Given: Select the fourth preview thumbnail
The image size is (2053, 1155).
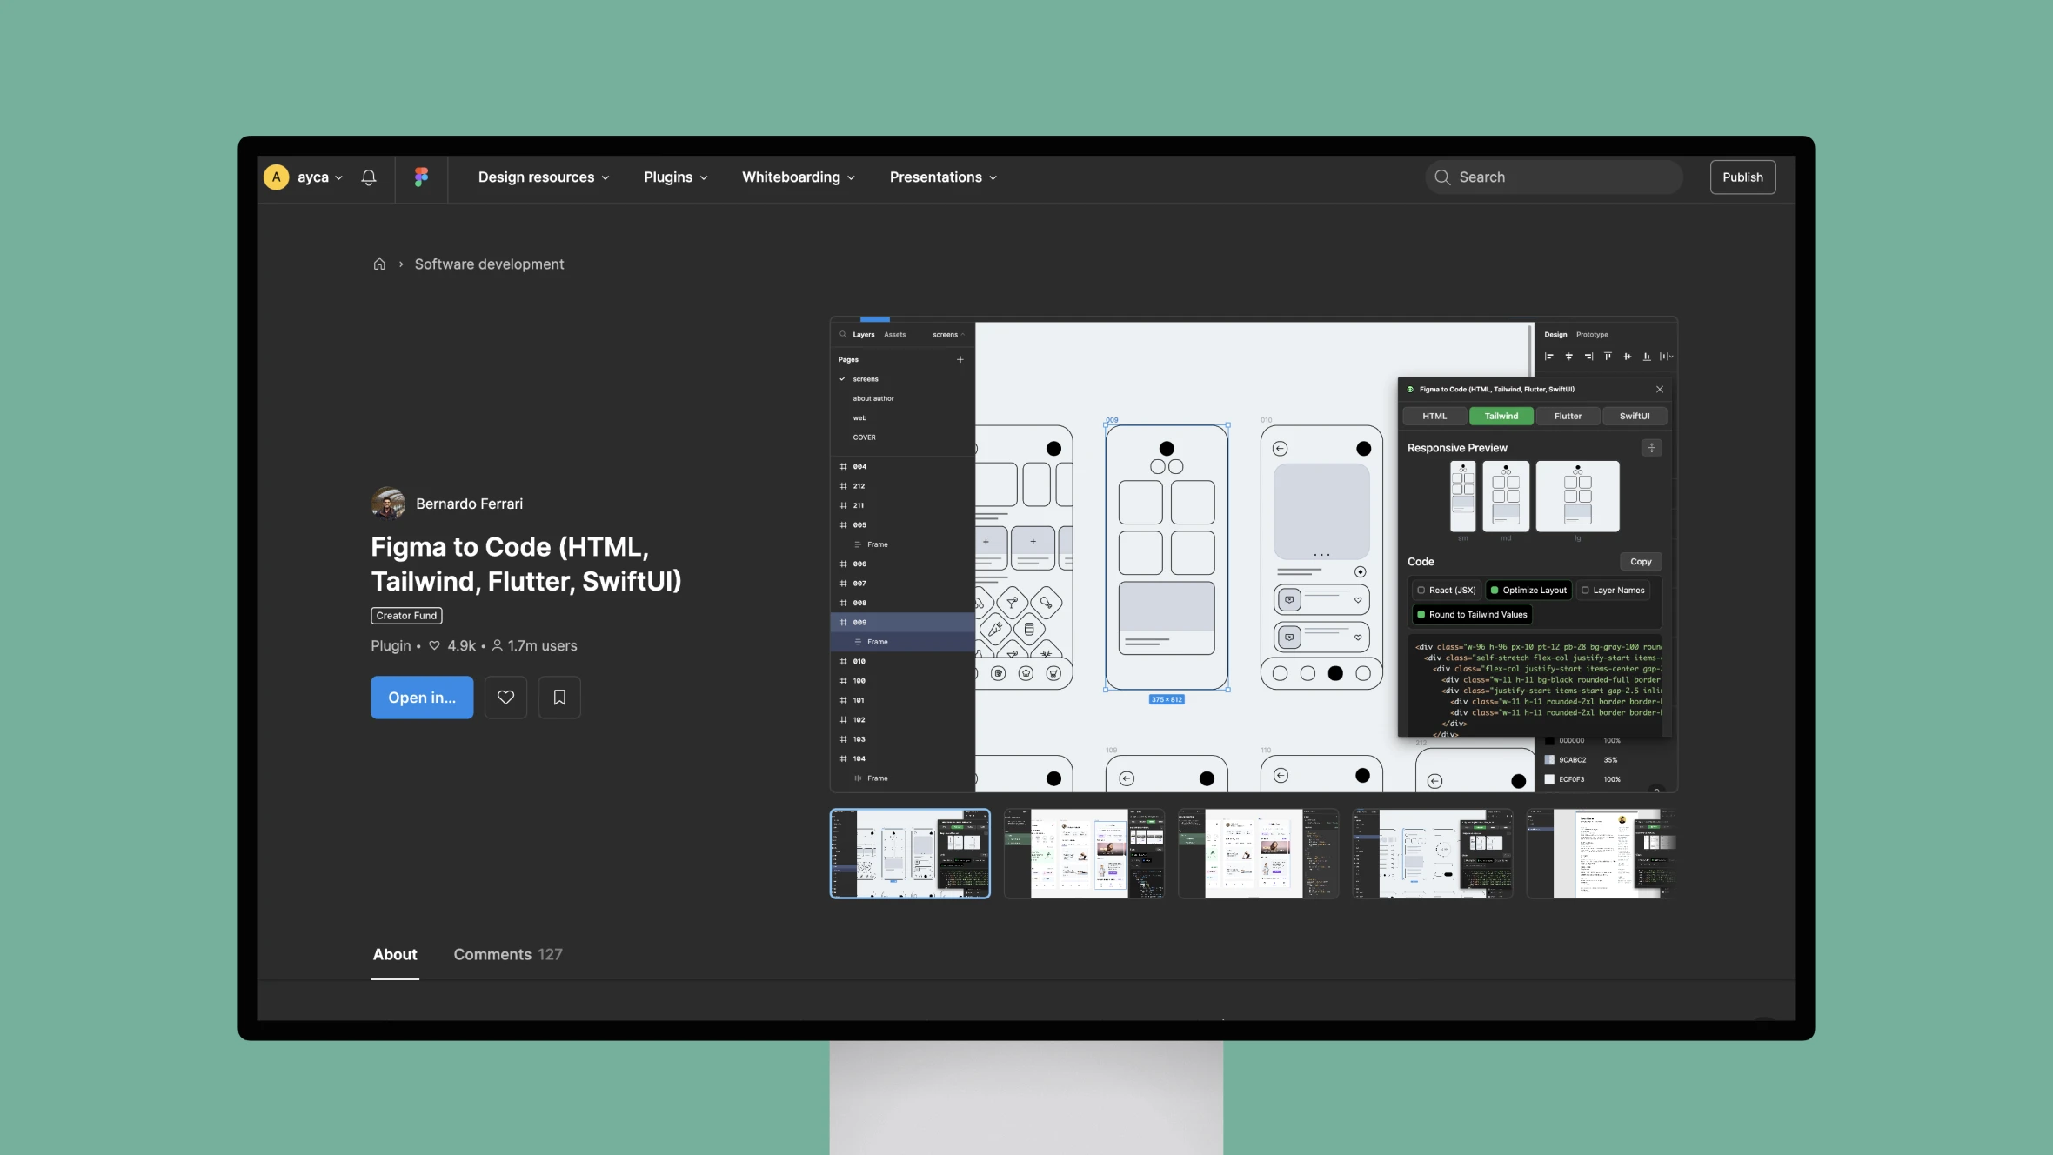Looking at the screenshot, I should [x=1433, y=854].
